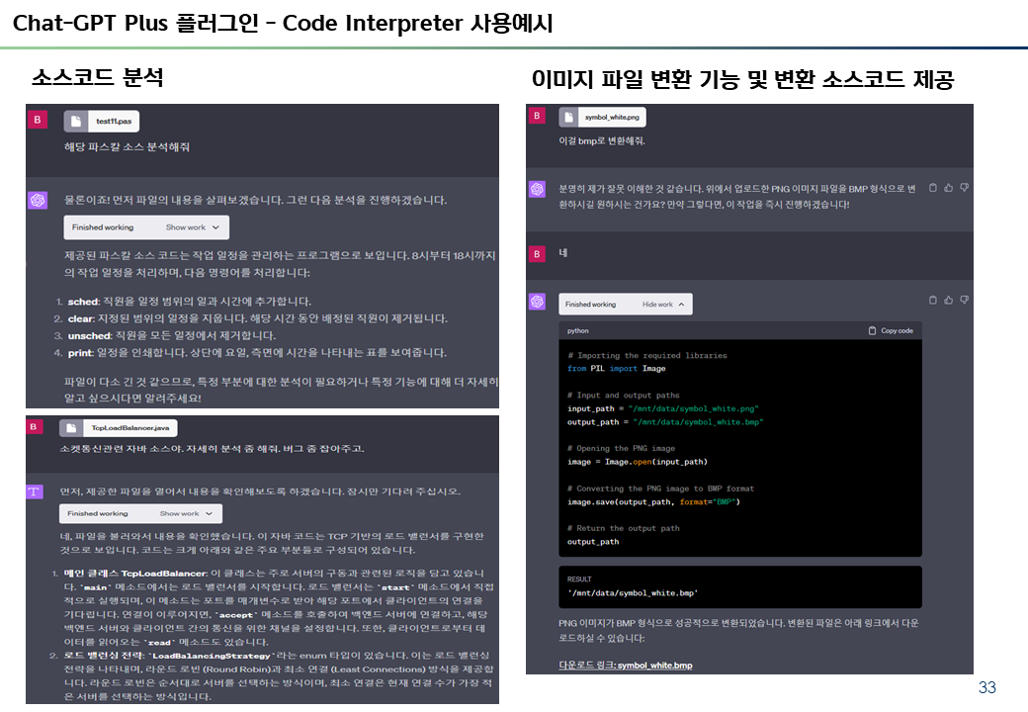
Task: Click the 'image = Image.open(input_path)' code line
Action: pos(638,462)
